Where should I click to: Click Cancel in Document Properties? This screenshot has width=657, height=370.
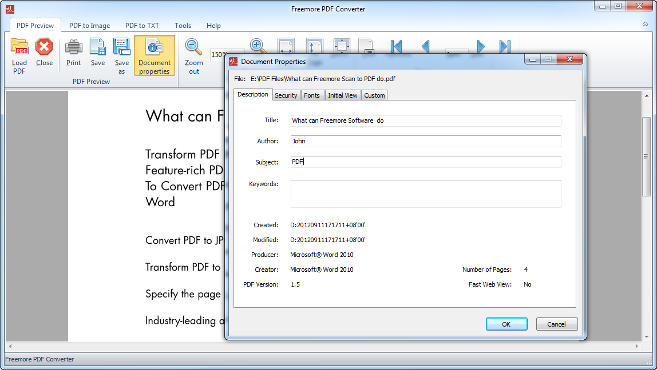556,324
